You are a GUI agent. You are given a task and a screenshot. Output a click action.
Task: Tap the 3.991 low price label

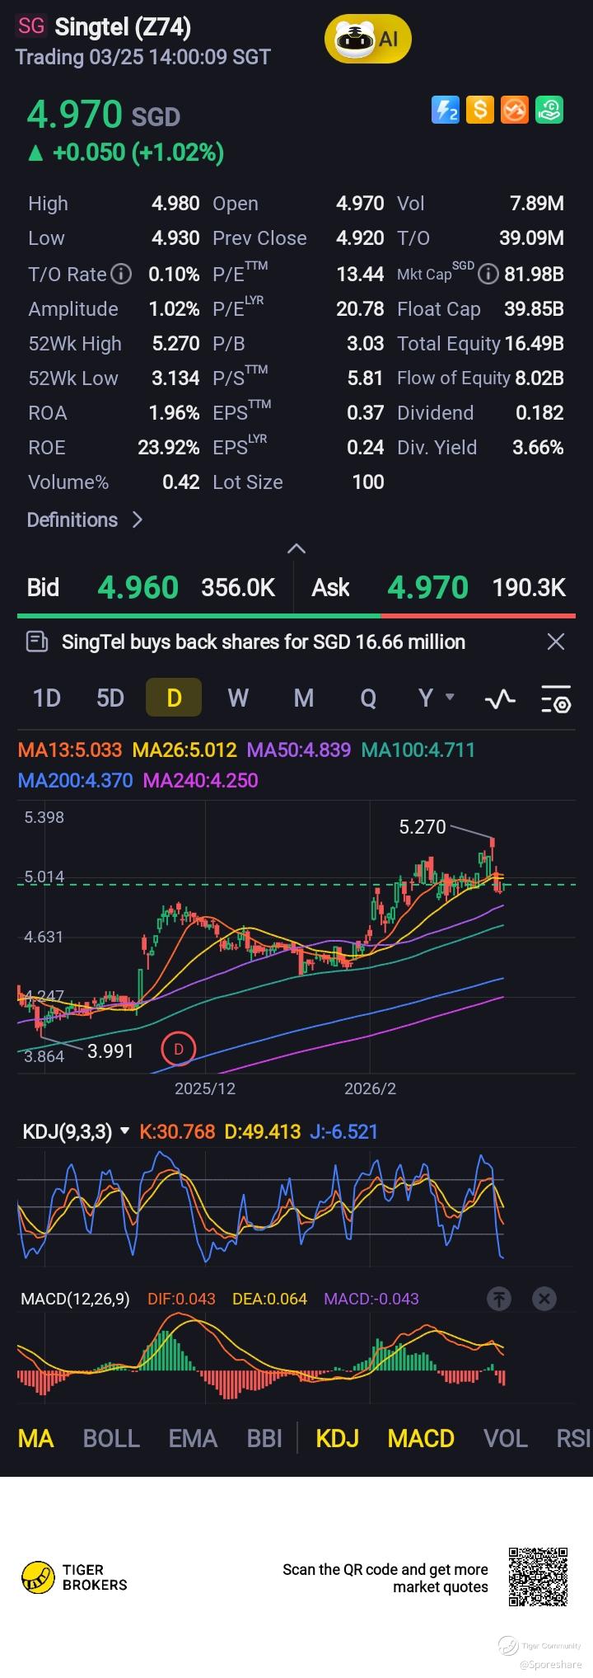point(110,1051)
